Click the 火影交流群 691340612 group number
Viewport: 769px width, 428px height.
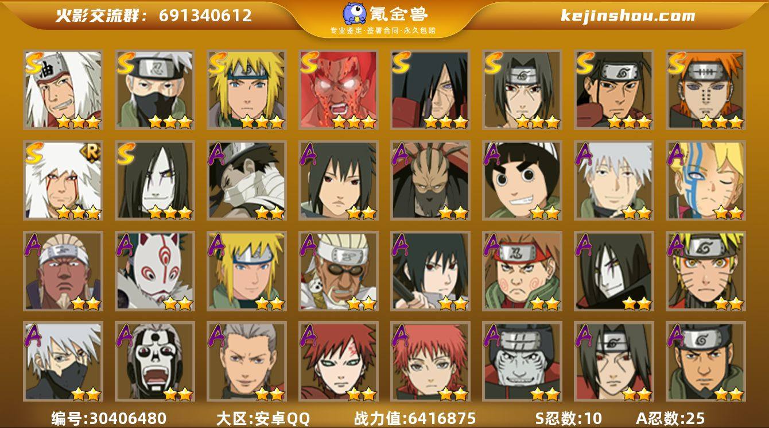153,16
